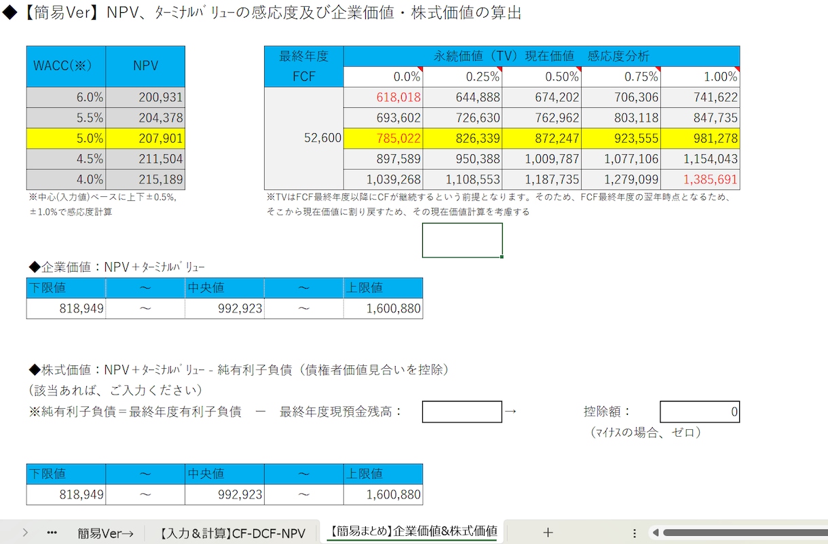The width and height of the screenshot is (828, 544).
Task: Select the NPV header cell
Action: [x=145, y=67]
